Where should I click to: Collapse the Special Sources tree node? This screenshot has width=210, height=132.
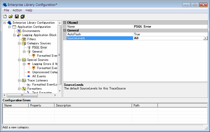tap(19, 60)
